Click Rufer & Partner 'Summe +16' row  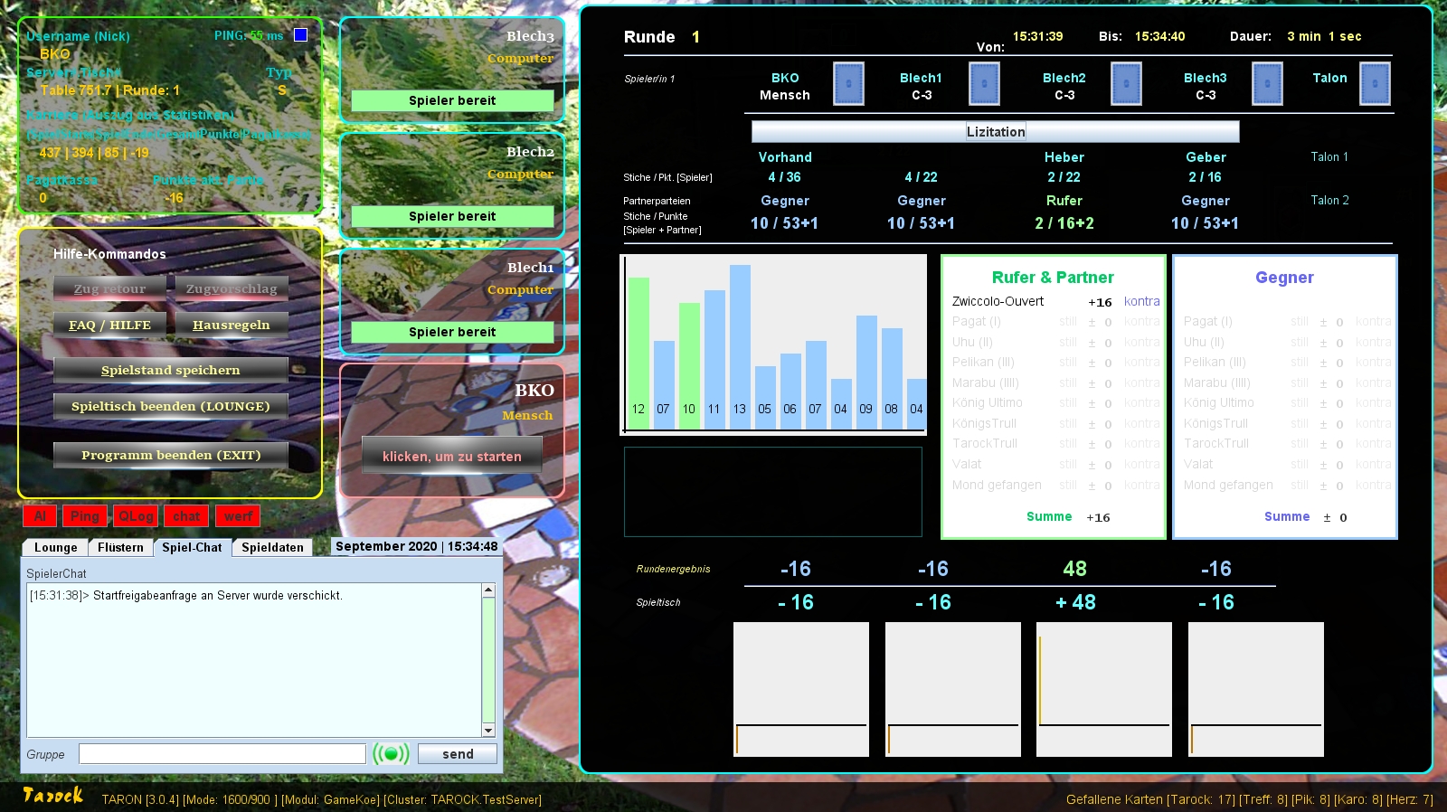(x=1068, y=516)
